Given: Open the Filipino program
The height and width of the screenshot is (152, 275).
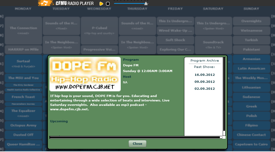Looking at the screenshot, I should click(252, 125).
